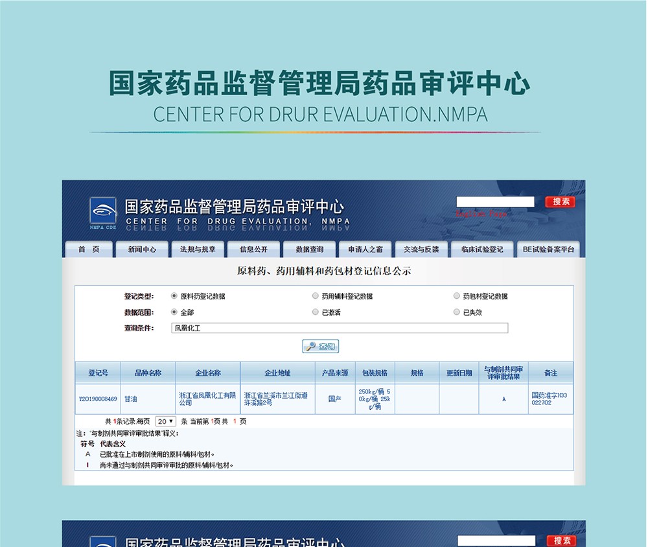The height and width of the screenshot is (547, 648).
Task: Click the 查询条件 input containing 凤凰化工
Action: pos(339,329)
